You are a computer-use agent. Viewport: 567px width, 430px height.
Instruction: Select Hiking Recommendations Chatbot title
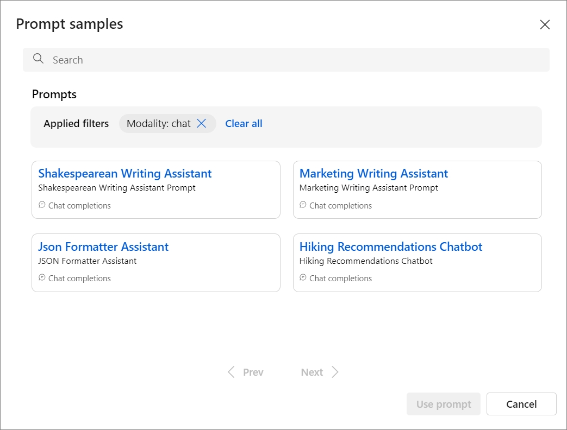391,247
